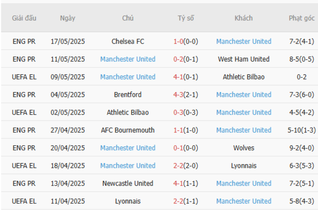Click Chelsea FC team name
Image resolution: width=318 pixels, height=218 pixels.
click(x=128, y=41)
